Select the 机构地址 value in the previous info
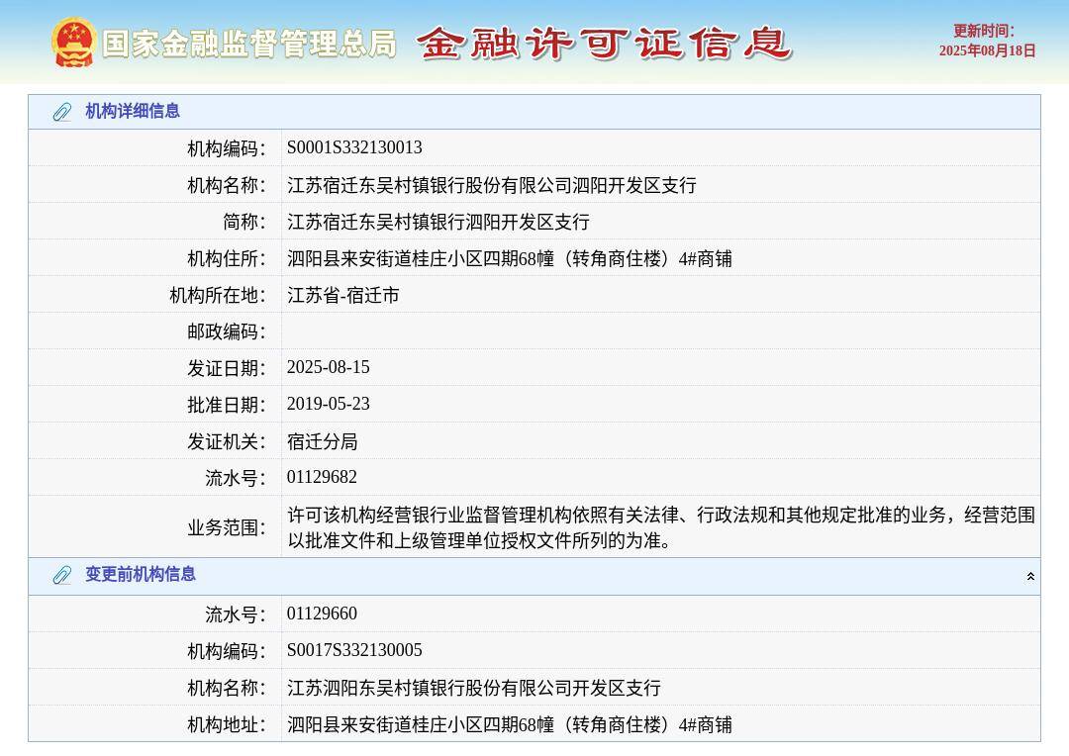Viewport: 1069px width, 756px height. (510, 724)
